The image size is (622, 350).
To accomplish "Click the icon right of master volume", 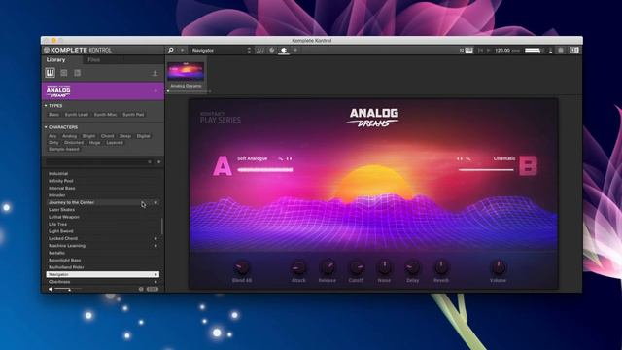I will point(551,50).
